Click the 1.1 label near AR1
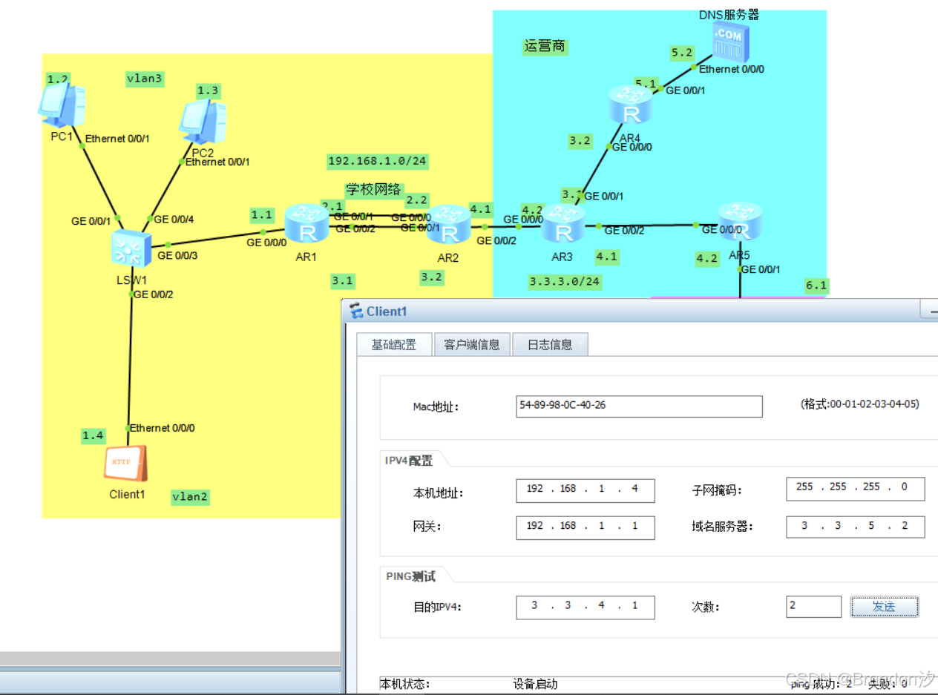Image resolution: width=938 pixels, height=695 pixels. [x=261, y=215]
